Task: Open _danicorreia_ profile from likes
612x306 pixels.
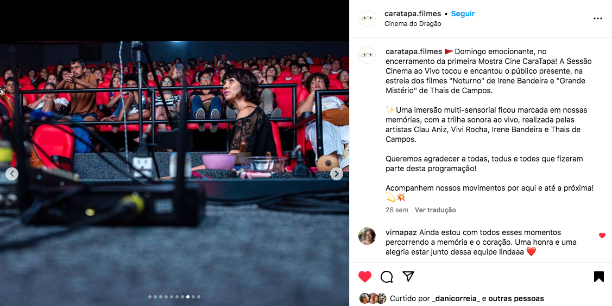Action: (456, 298)
